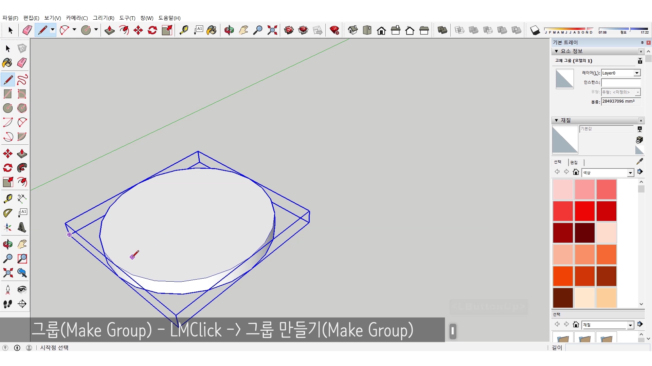This screenshot has width=652, height=366.
Task: Switch to the 편집 materials tab
Action: click(574, 162)
